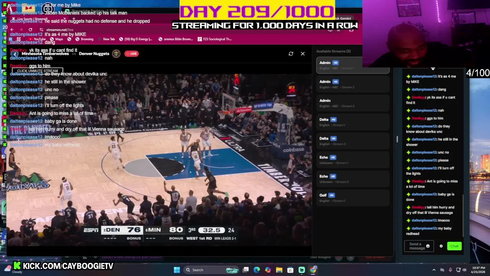Image resolution: width=490 pixels, height=276 pixels.
Task: Click the microphone tray icon
Action: pyautogui.click(x=450, y=270)
